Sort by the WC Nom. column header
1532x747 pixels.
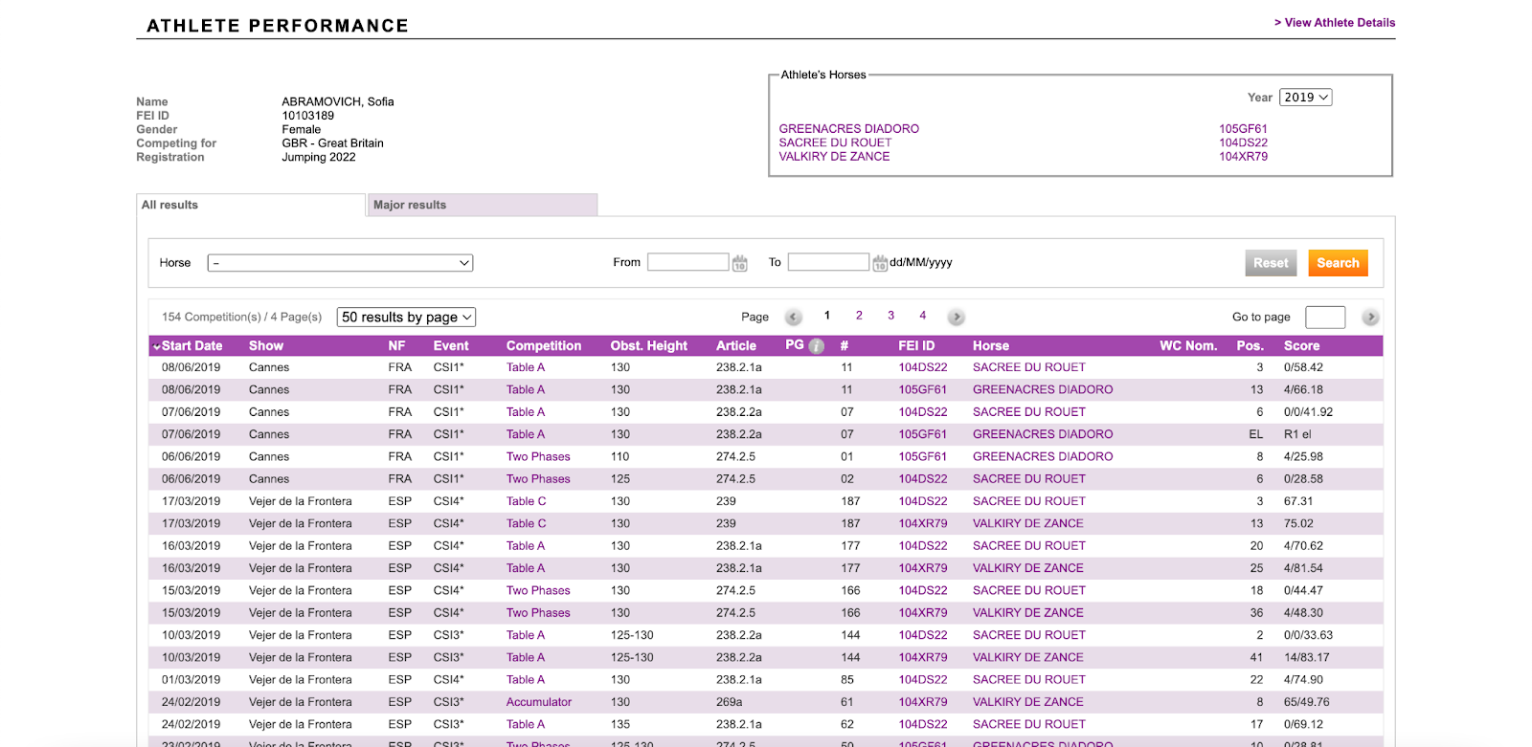point(1188,346)
